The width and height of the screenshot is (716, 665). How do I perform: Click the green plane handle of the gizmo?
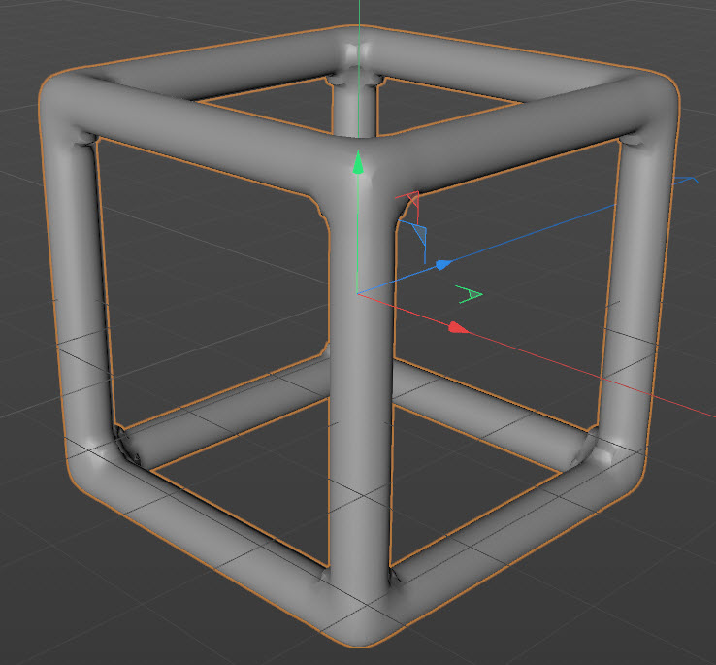tap(469, 295)
